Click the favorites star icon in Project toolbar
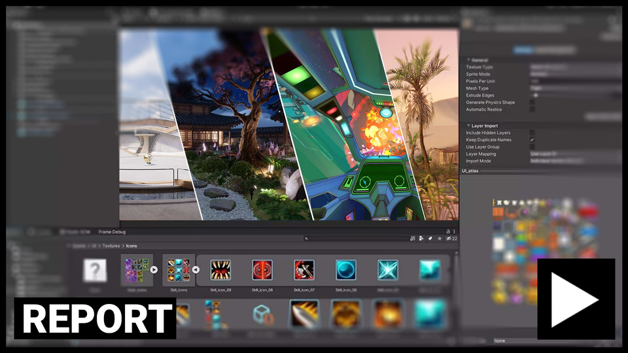This screenshot has width=628, height=353. click(440, 239)
